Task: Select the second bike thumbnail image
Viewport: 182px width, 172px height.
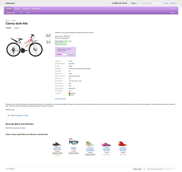Action: (48, 42)
